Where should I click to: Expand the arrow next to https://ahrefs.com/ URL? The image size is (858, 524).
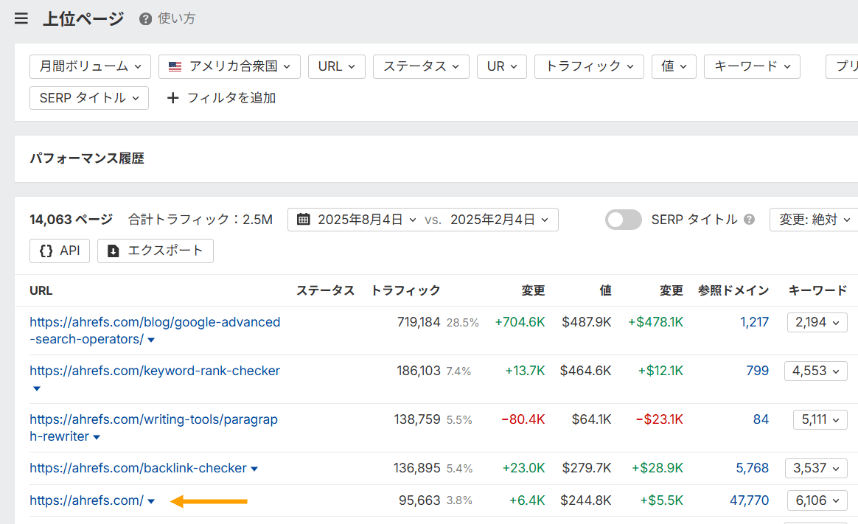point(152,500)
